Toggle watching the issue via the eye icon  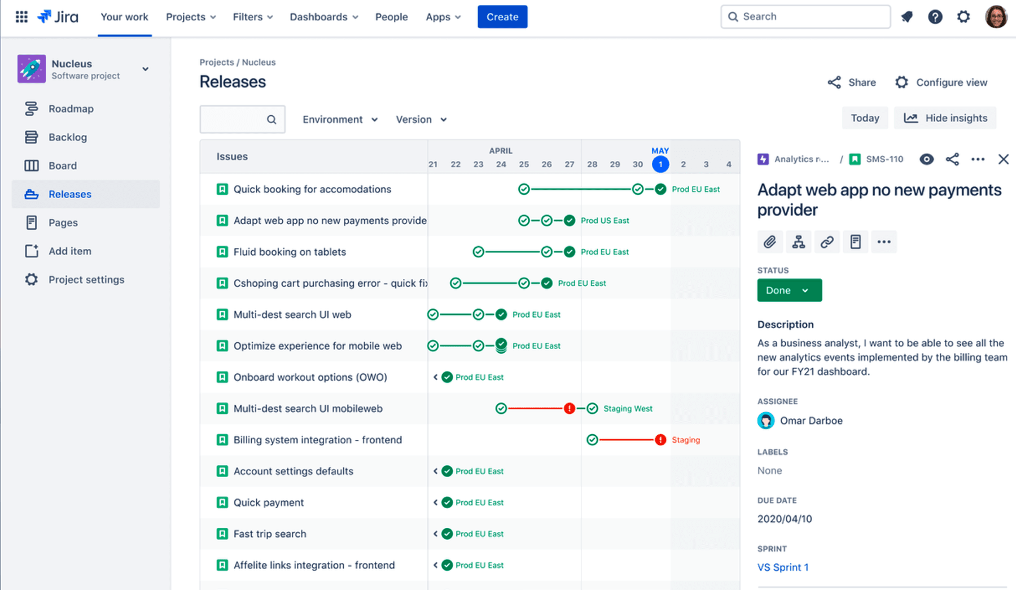926,159
